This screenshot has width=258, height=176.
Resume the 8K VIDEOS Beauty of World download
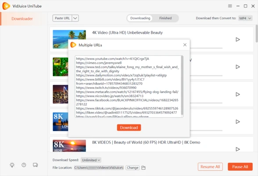click(238, 149)
